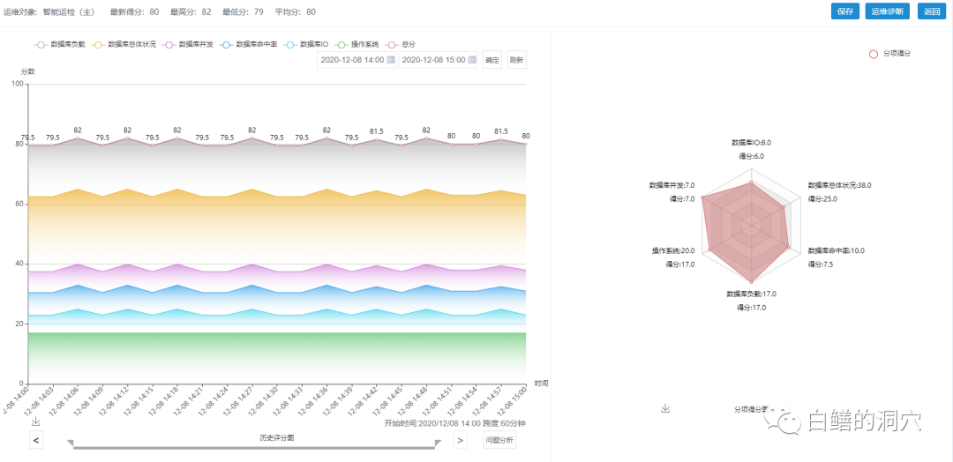
Task: Click the 返回 button
Action: (x=931, y=11)
